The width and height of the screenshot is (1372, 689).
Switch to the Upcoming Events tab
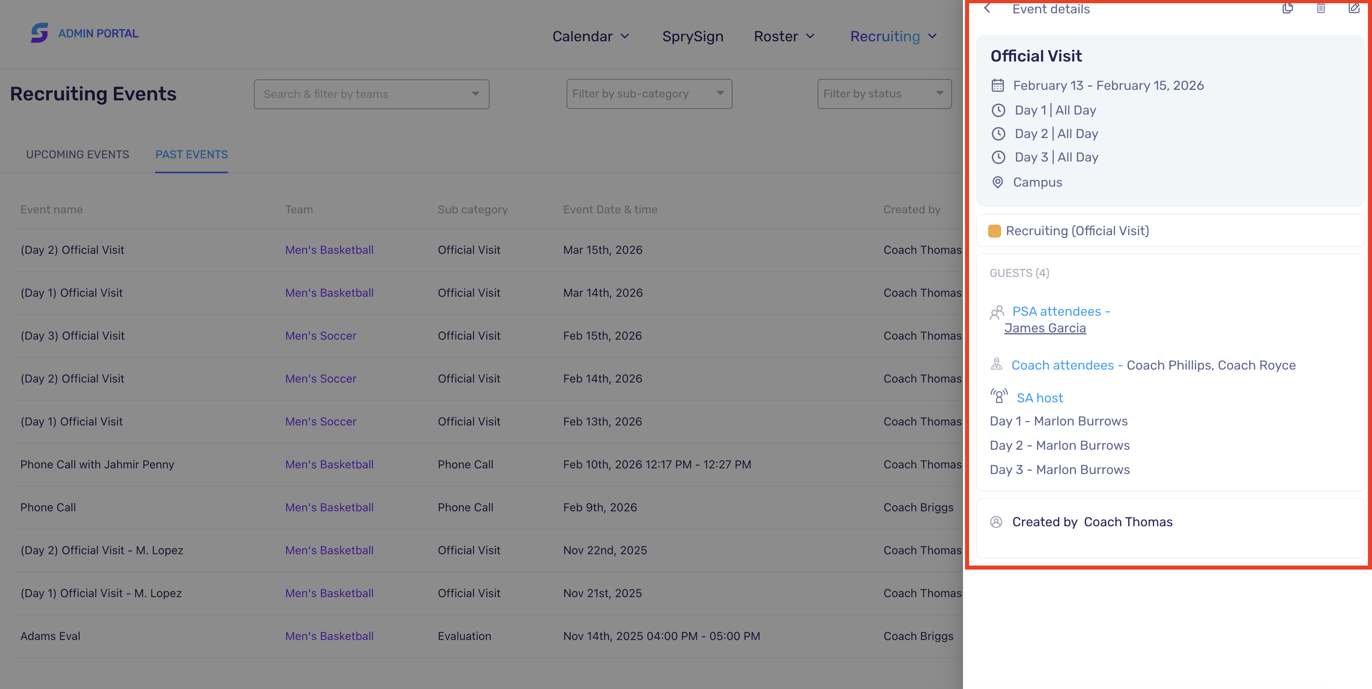[x=77, y=154]
